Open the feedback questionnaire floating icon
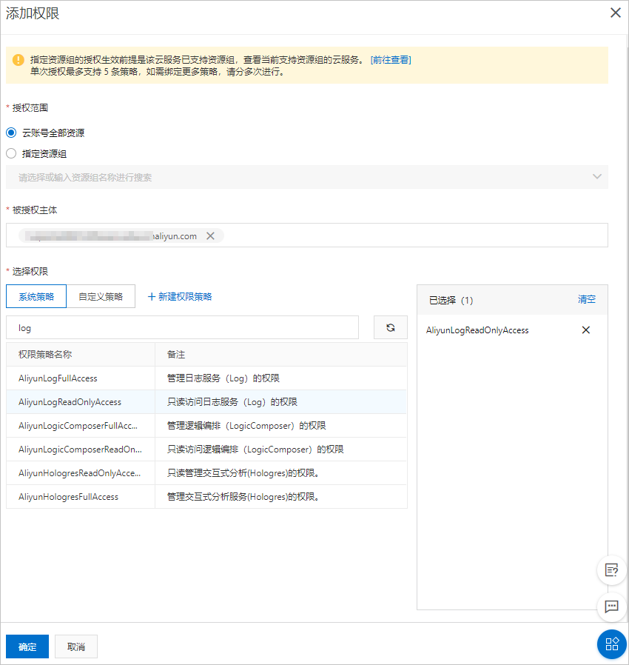This screenshot has height=665, width=629. (x=611, y=570)
